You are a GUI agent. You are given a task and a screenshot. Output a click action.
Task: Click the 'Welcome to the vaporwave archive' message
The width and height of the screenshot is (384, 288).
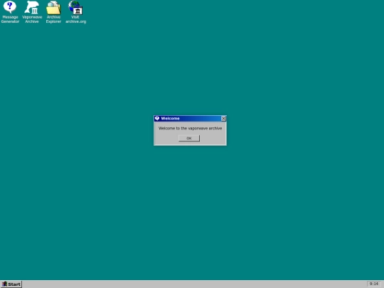(x=191, y=128)
